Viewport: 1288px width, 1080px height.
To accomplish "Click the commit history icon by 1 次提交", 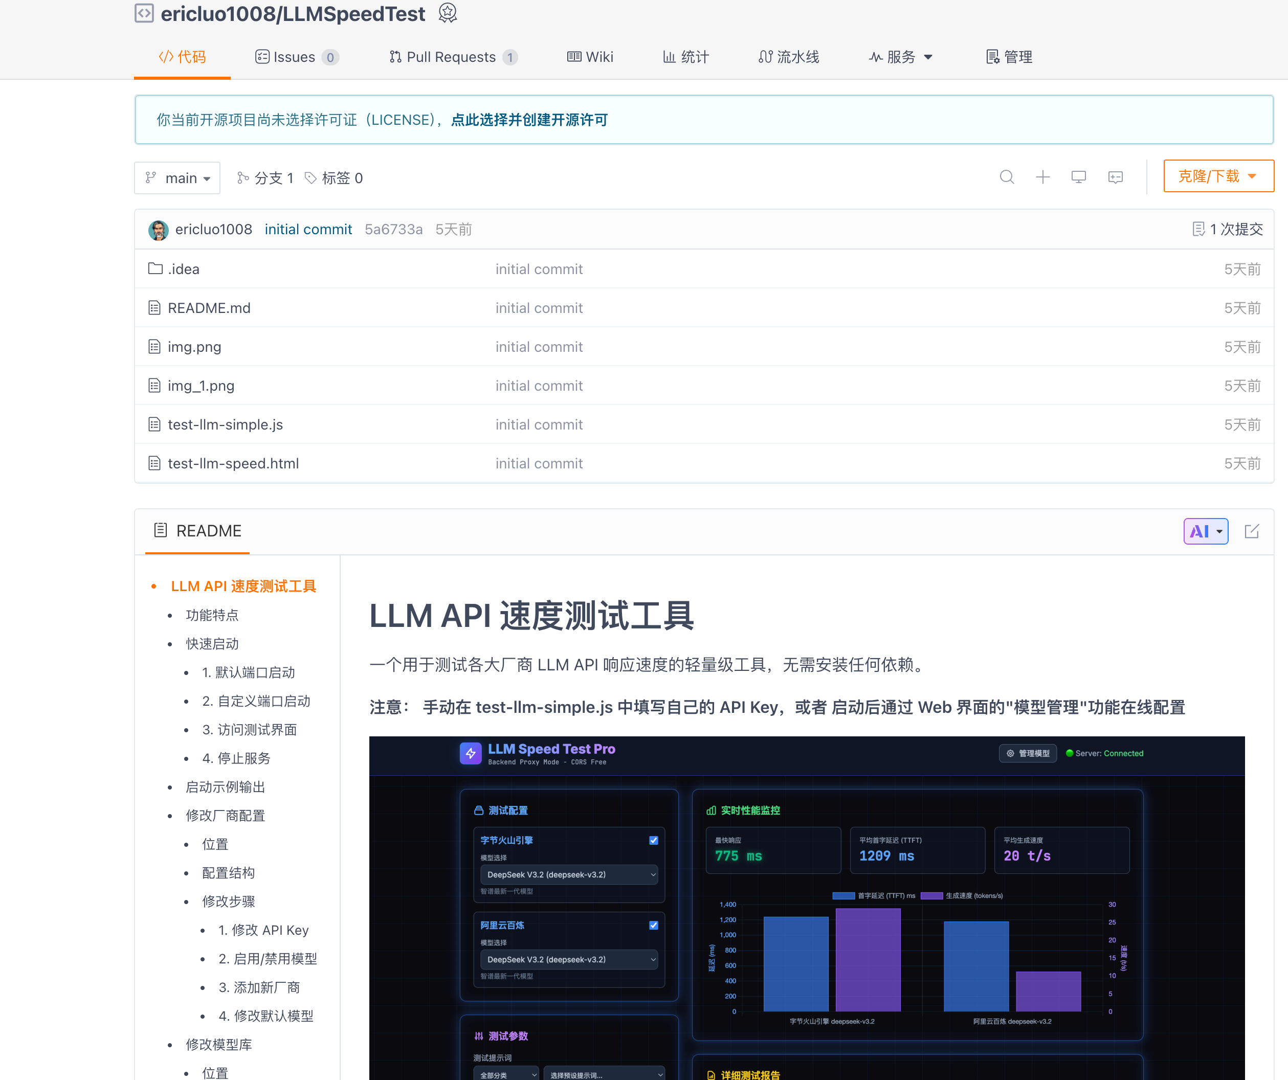I will tap(1198, 230).
